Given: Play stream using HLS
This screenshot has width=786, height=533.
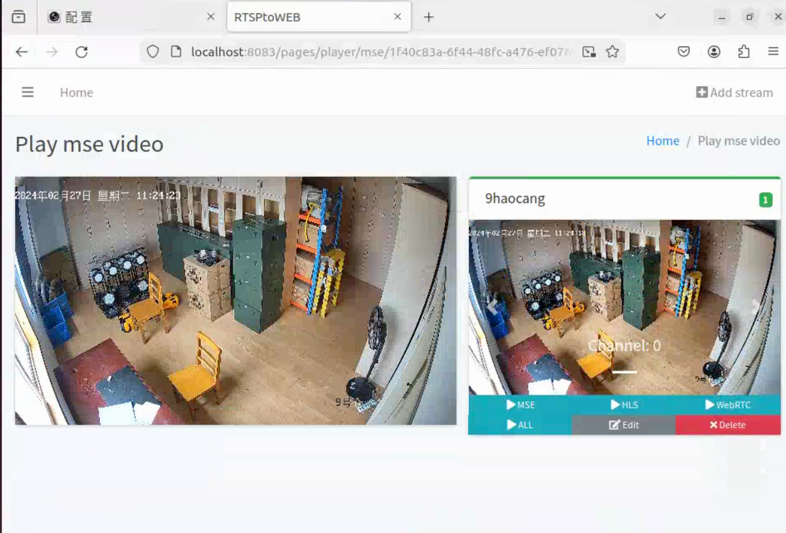Looking at the screenshot, I should click(624, 405).
